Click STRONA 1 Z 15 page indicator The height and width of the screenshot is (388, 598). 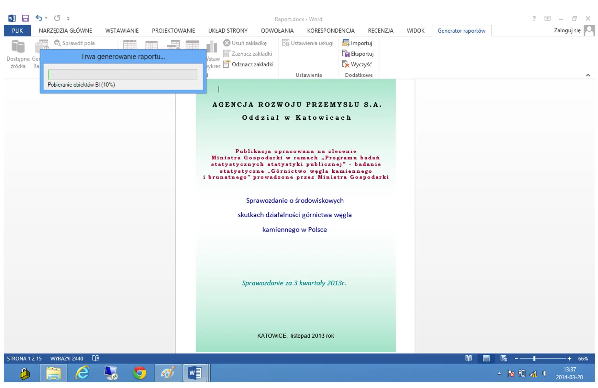(x=24, y=358)
